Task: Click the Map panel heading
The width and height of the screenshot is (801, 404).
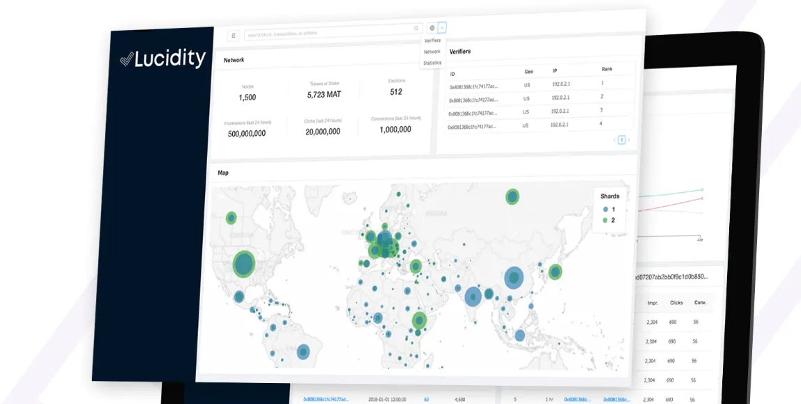Action: 222,173
